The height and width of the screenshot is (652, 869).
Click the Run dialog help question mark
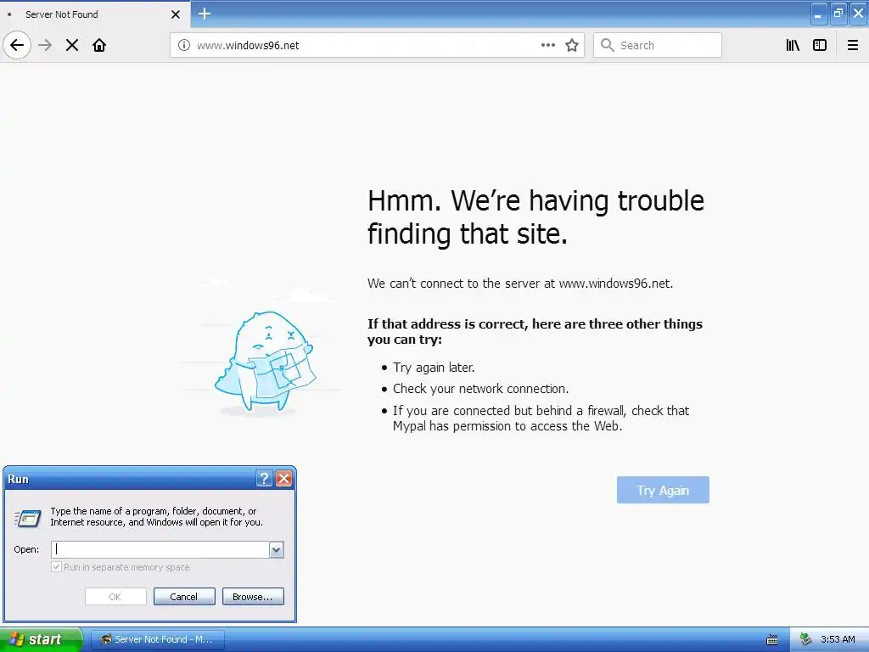click(x=265, y=479)
